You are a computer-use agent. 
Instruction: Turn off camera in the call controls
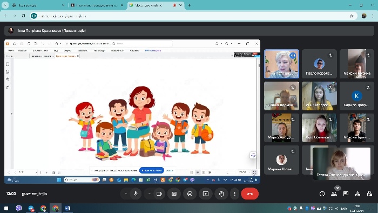coord(159,194)
